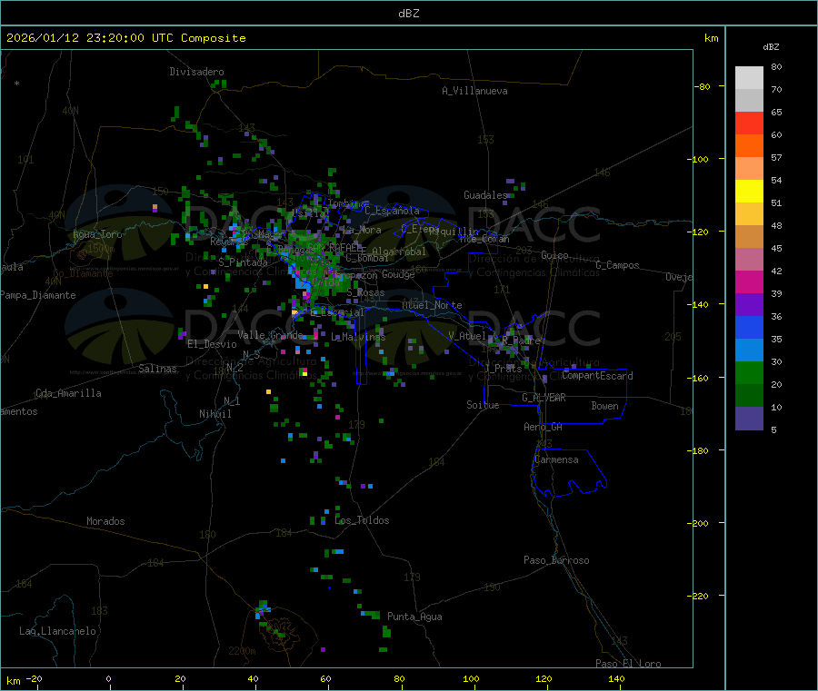Select the Cda_Amarilla label

pyautogui.click(x=68, y=393)
